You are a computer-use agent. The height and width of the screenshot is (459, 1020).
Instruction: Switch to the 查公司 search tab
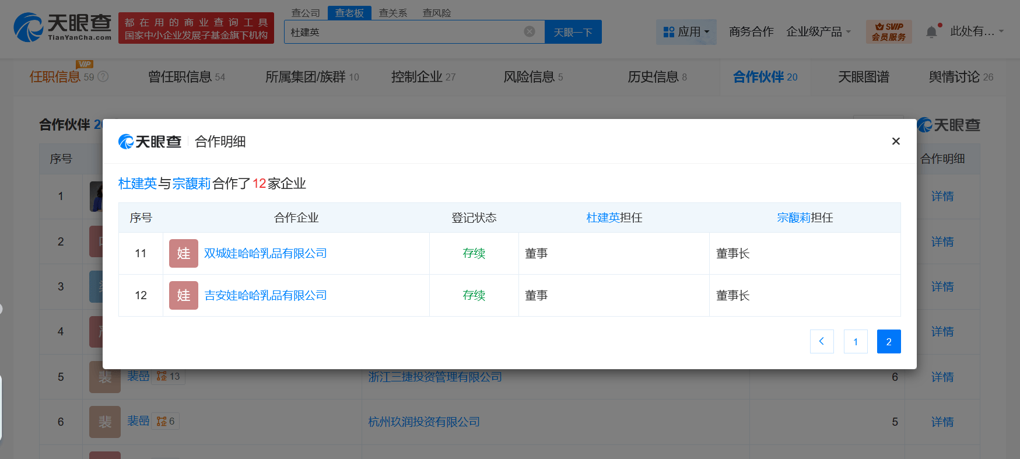[x=306, y=13]
